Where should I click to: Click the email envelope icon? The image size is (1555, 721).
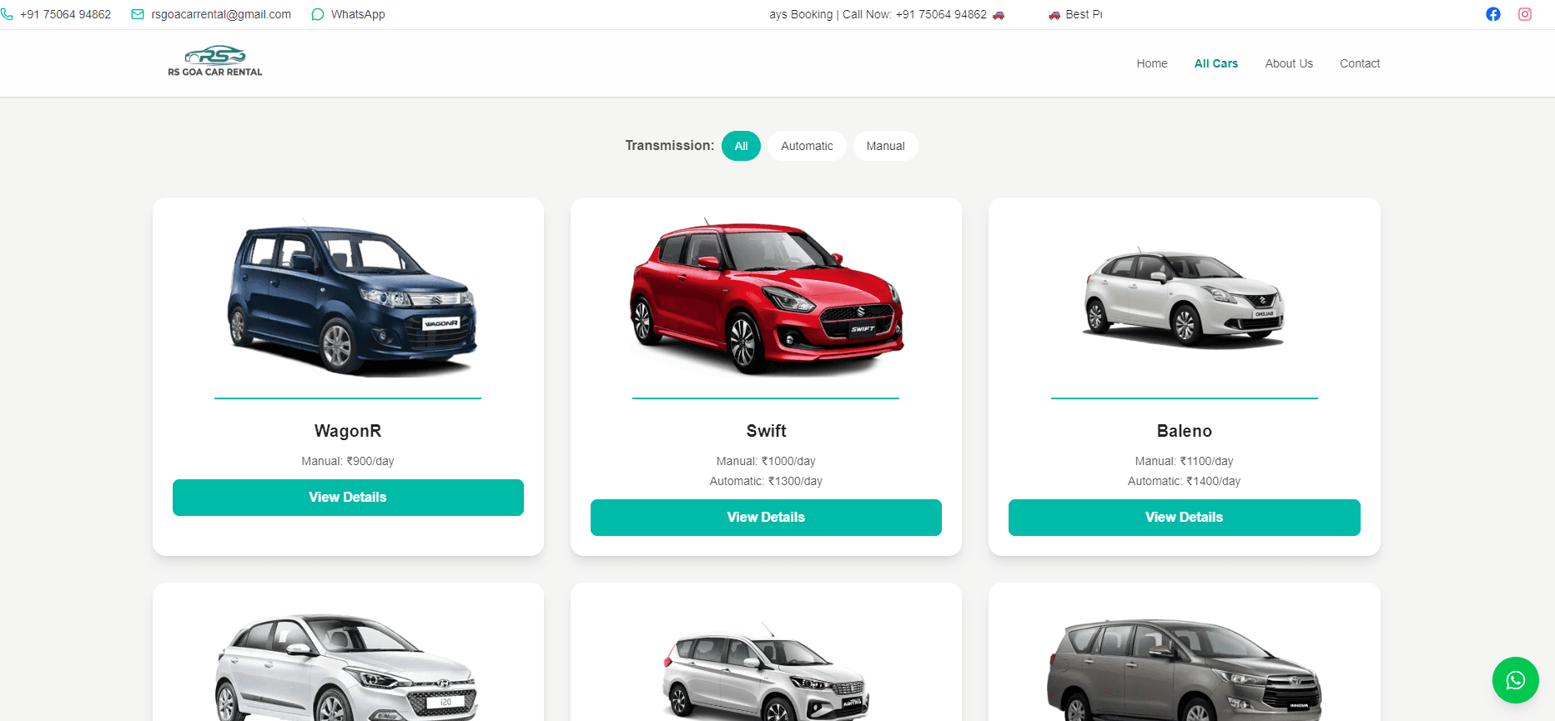[x=138, y=14]
